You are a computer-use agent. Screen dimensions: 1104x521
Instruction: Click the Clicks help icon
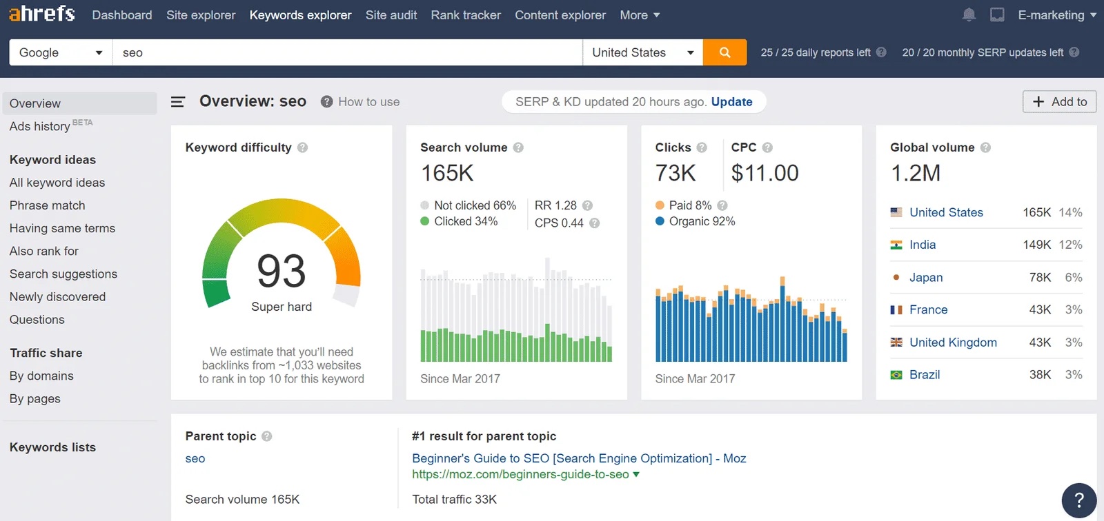(702, 147)
